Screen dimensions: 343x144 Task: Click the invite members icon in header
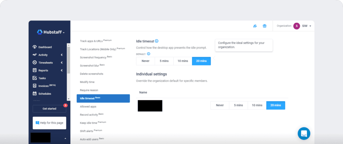pyautogui.click(x=255, y=26)
